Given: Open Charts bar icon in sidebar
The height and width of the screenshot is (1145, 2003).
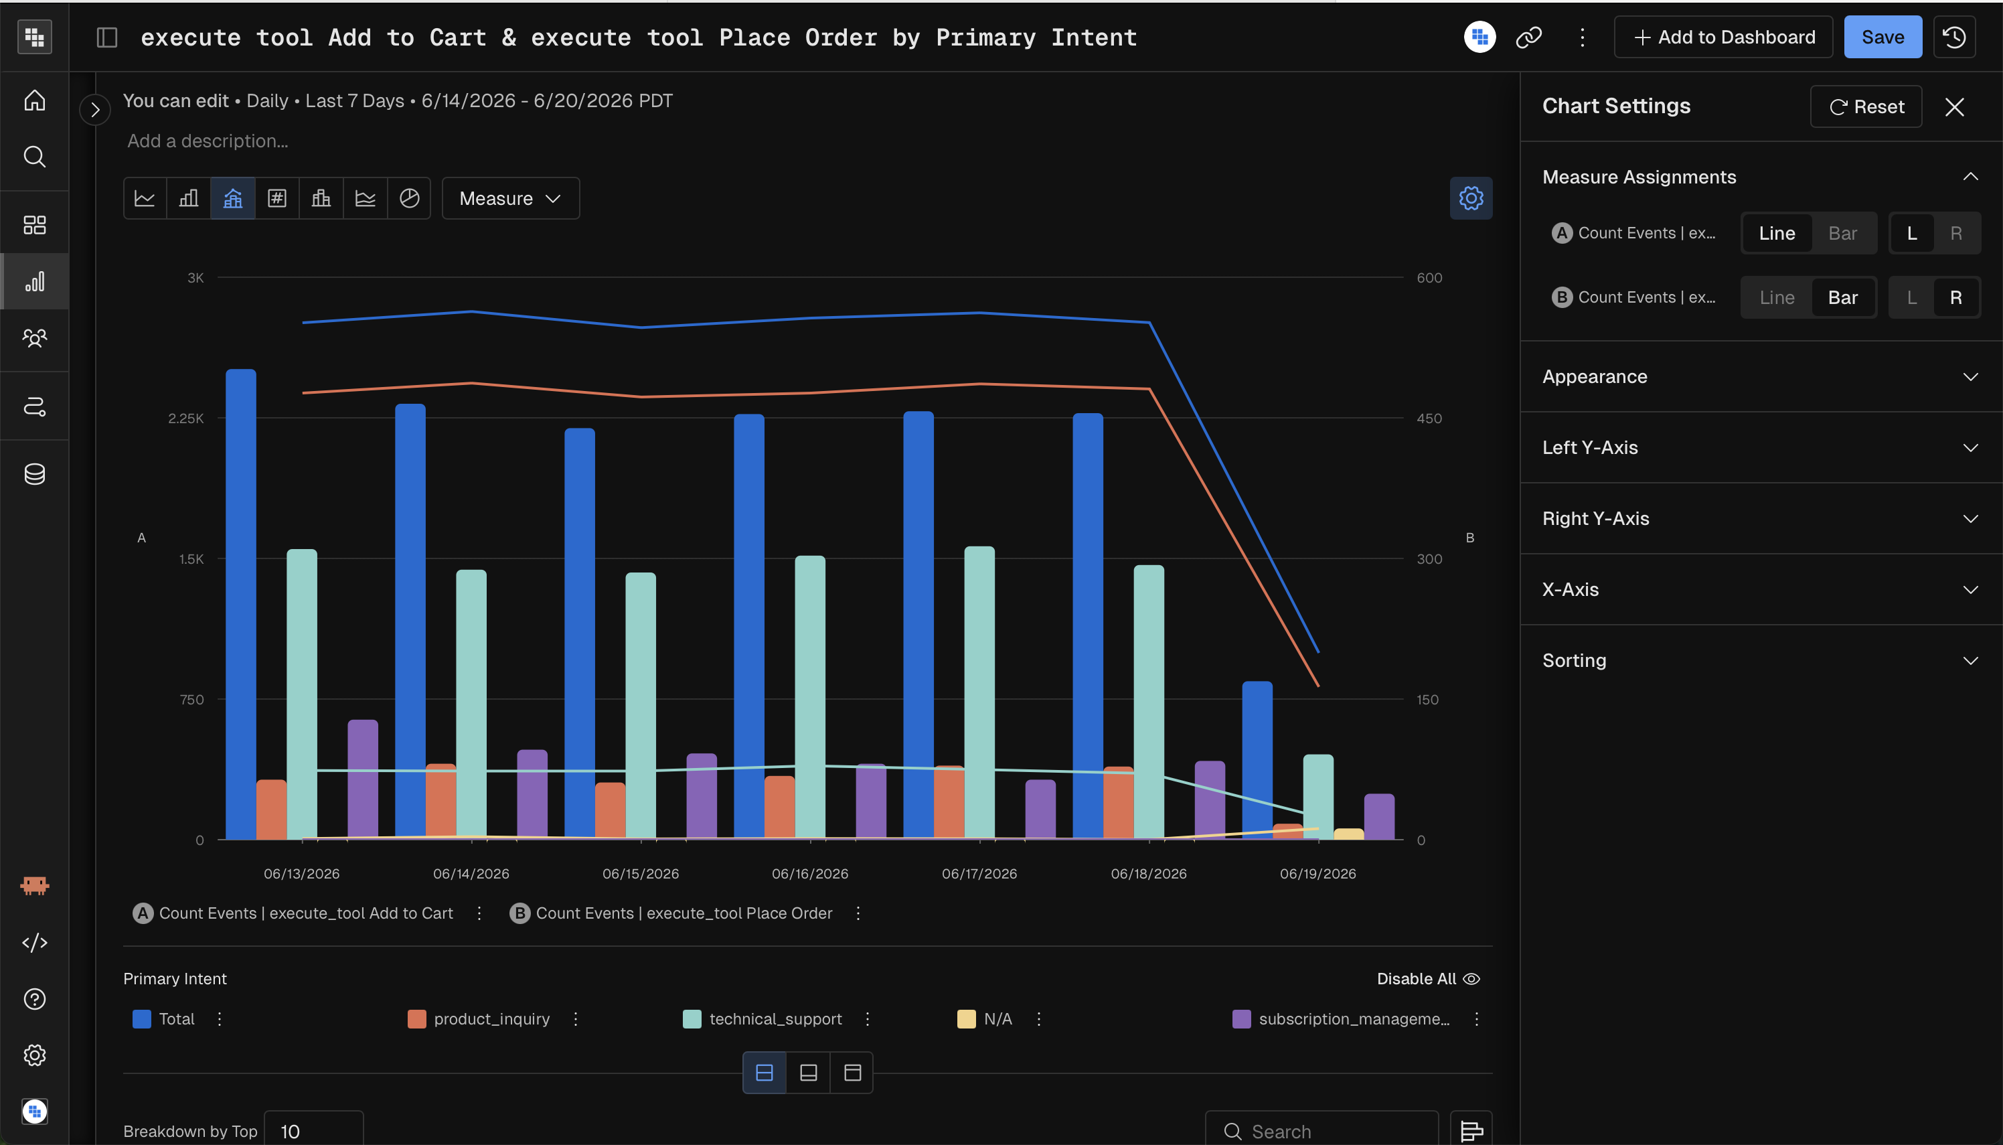Looking at the screenshot, I should click(35, 281).
